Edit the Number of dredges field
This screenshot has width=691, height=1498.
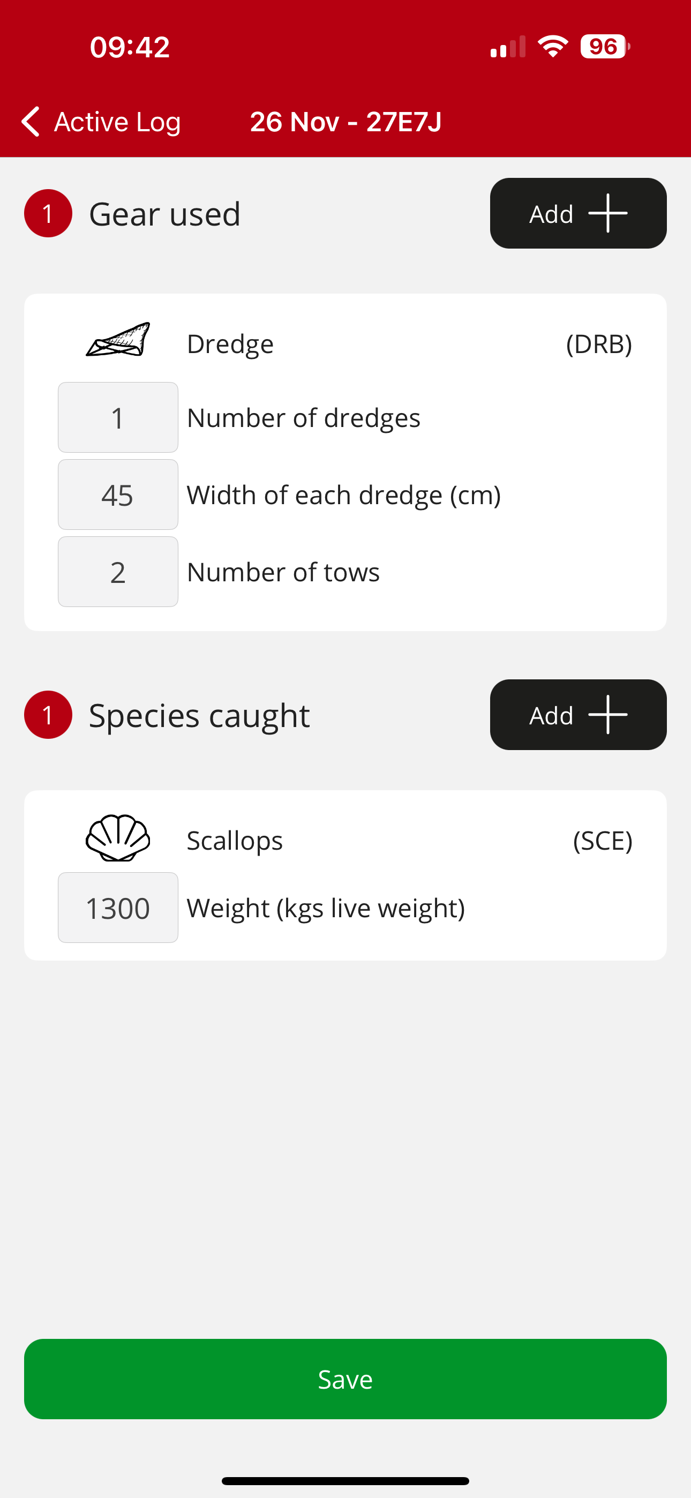pyautogui.click(x=118, y=417)
